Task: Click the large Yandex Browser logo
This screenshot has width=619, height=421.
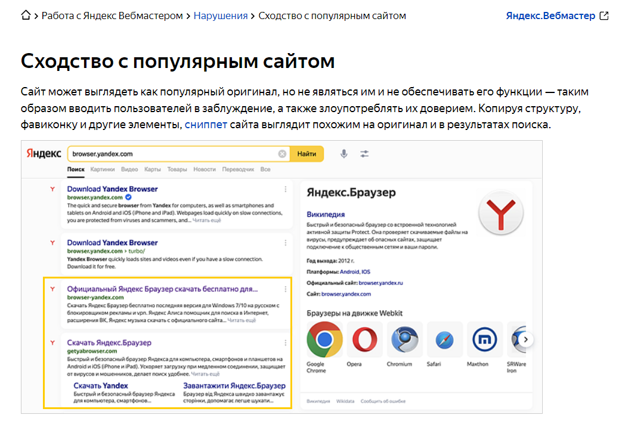Action: (501, 212)
